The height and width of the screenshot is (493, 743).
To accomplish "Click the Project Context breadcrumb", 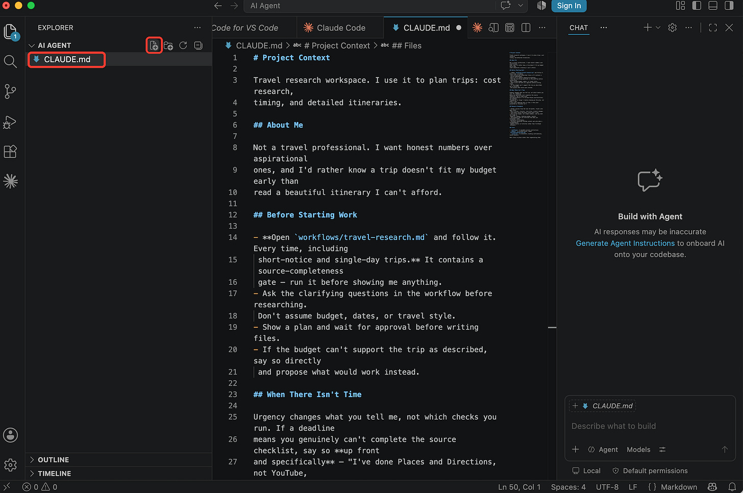I will [x=337, y=45].
